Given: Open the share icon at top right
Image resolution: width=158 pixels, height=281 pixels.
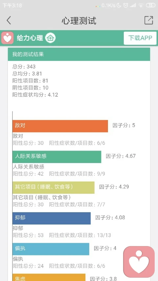Looking at the screenshot, I should coord(149,20).
